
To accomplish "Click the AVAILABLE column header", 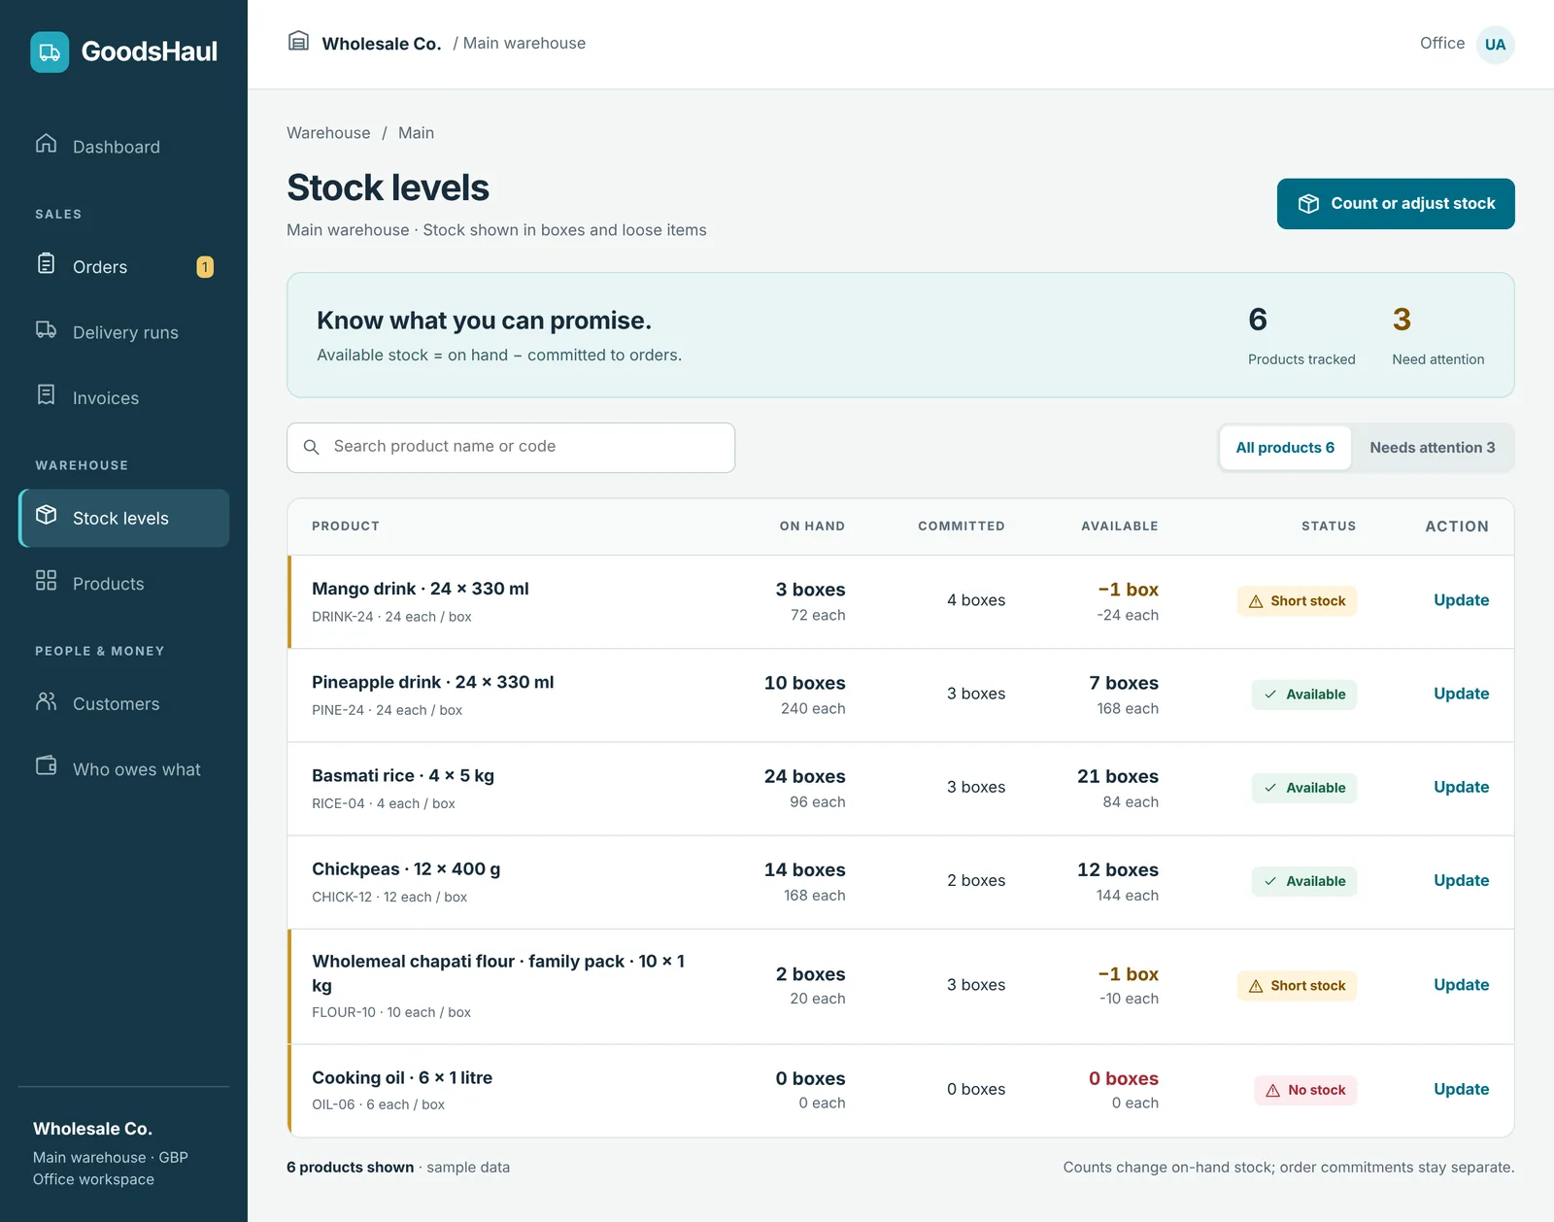I will 1120,526.
